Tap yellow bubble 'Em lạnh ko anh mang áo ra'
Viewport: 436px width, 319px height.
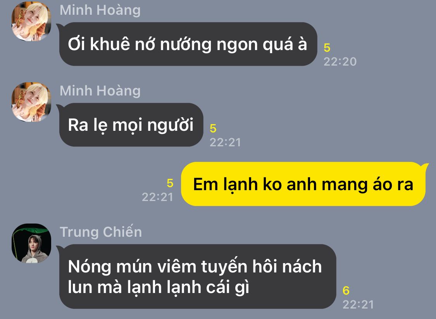tap(303, 184)
